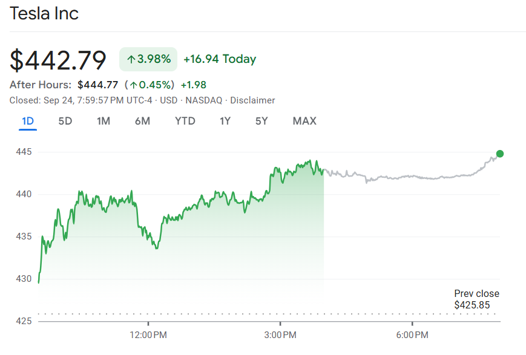Open the 5Y time range
Viewport: 526px width, 355px height.
coord(261,121)
